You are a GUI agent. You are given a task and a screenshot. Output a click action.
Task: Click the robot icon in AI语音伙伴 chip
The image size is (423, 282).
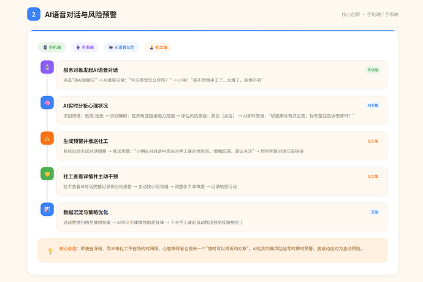click(x=111, y=47)
